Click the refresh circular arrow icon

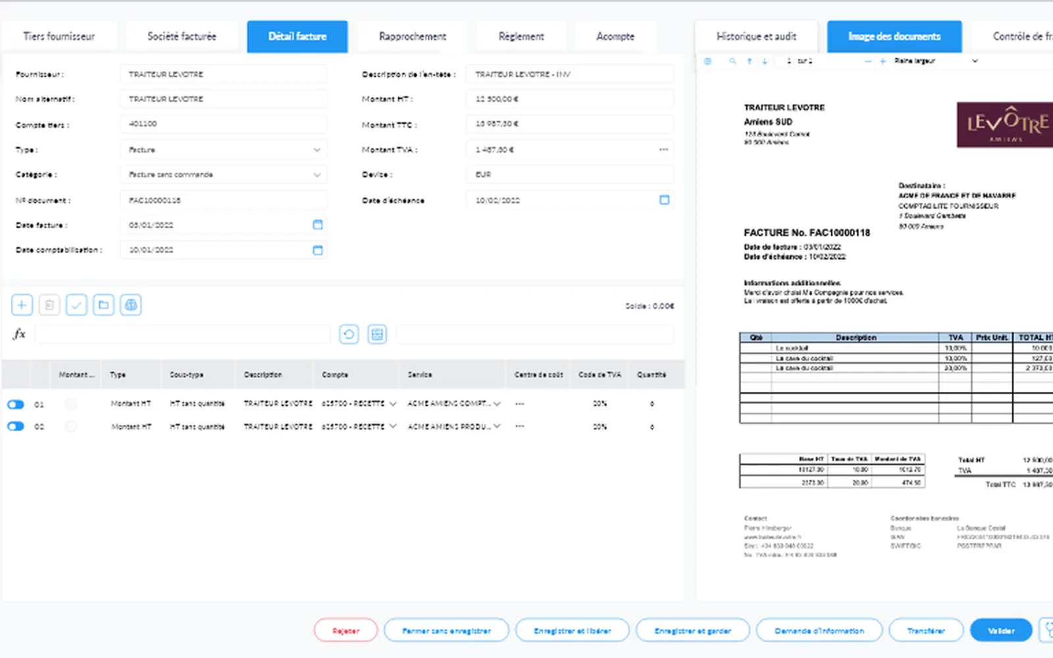tap(349, 334)
